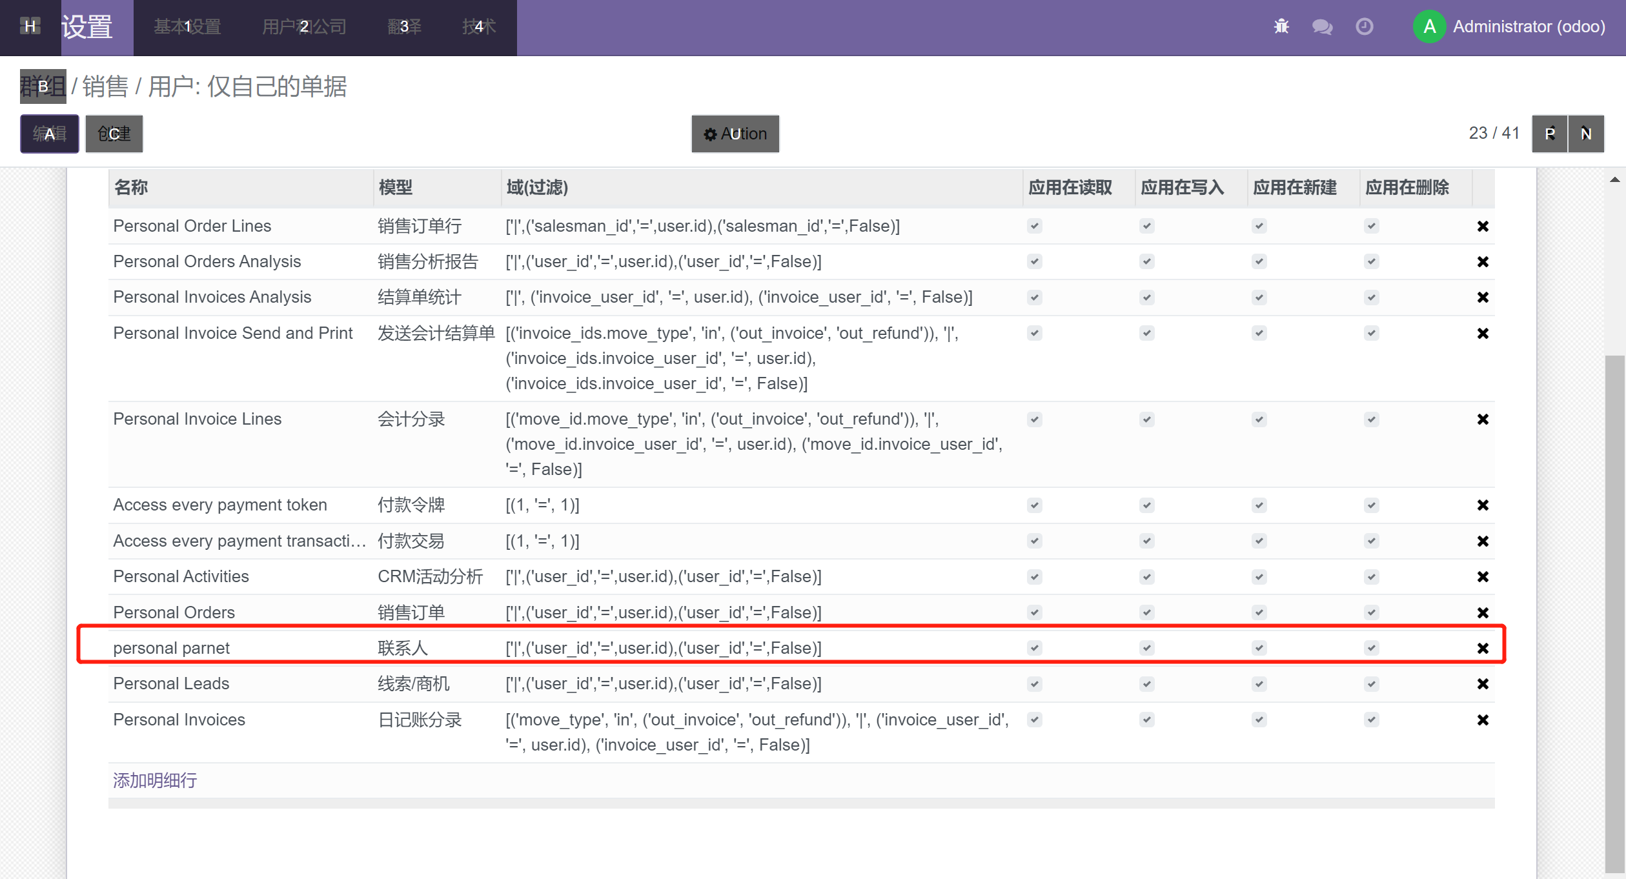The image size is (1626, 879).
Task: Toggle write checkbox for Personal Activities
Action: [x=1147, y=576]
